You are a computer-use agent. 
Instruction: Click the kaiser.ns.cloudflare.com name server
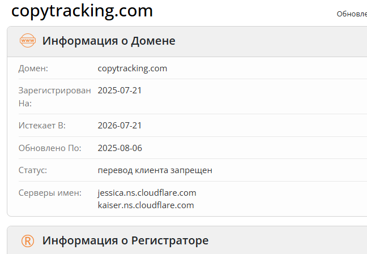point(146,205)
